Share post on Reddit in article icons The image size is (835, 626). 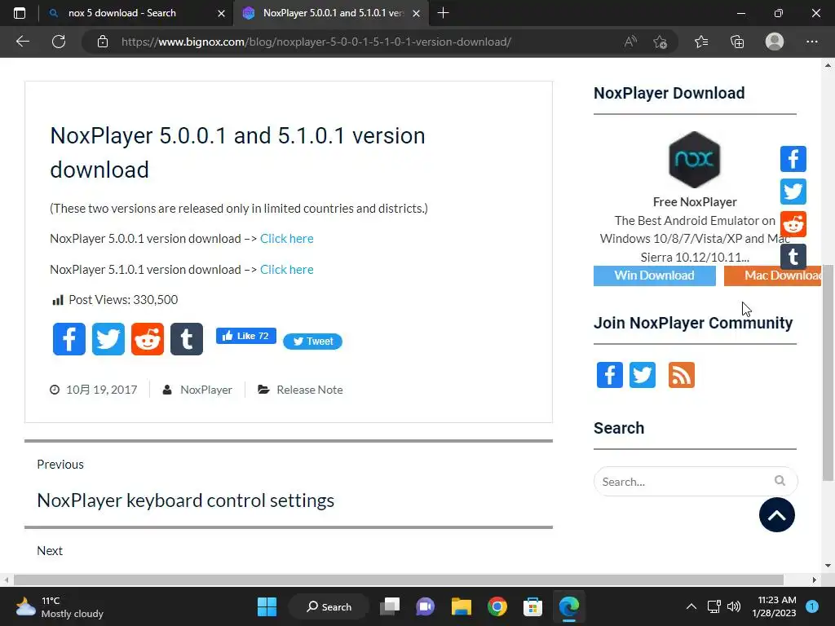pos(148,339)
